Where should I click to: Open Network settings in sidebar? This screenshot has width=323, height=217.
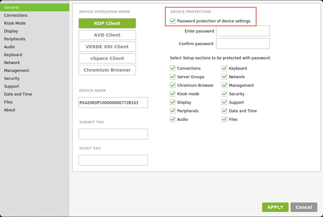[x=35, y=62]
